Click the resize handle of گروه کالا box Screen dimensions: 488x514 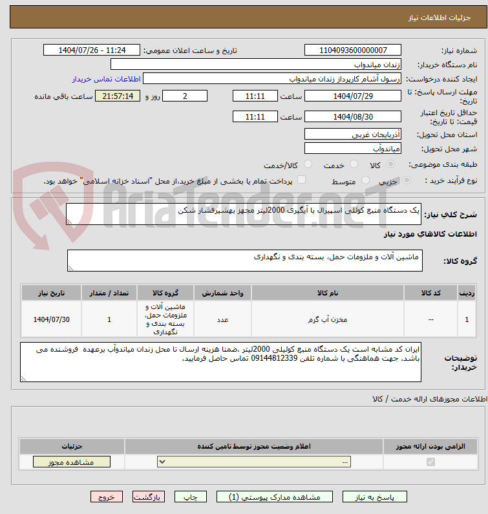click(x=71, y=268)
